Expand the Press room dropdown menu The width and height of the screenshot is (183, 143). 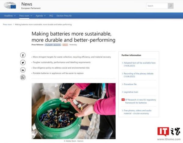(x=26, y=16)
